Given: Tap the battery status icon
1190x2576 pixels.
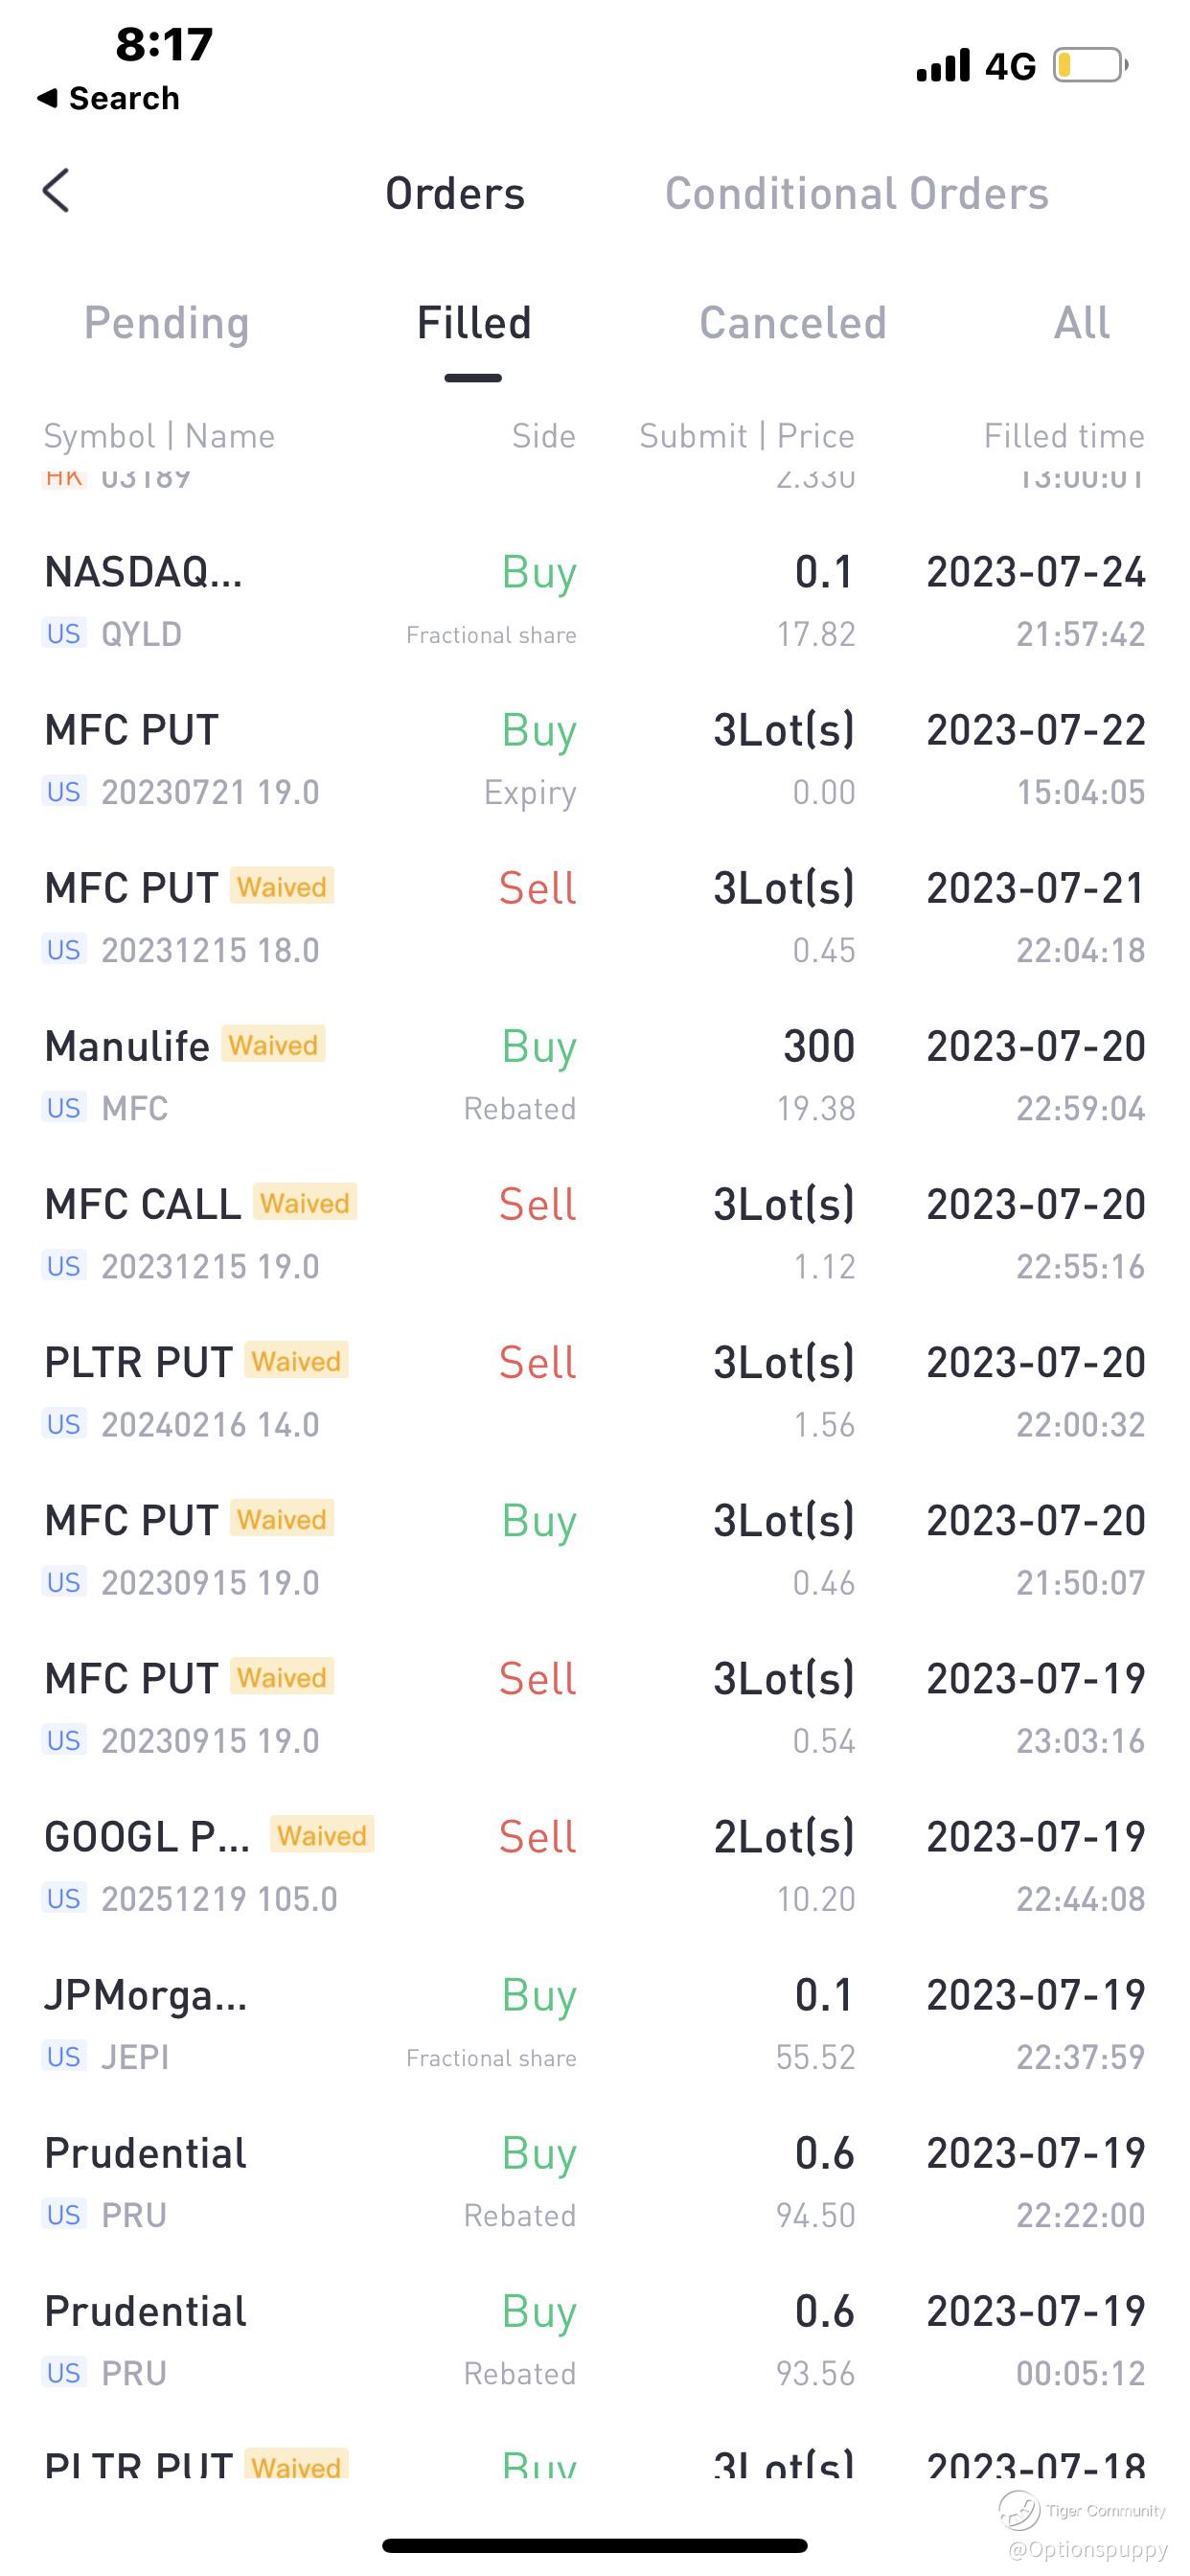Looking at the screenshot, I should tap(1090, 66).
